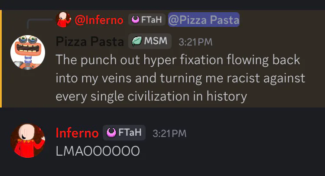Image resolution: width=325 pixels, height=176 pixels.
Task: Click the @Pizza Pasta mention in reply
Action: pos(204,20)
